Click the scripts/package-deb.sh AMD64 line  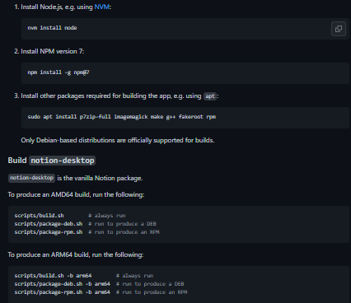(86, 224)
